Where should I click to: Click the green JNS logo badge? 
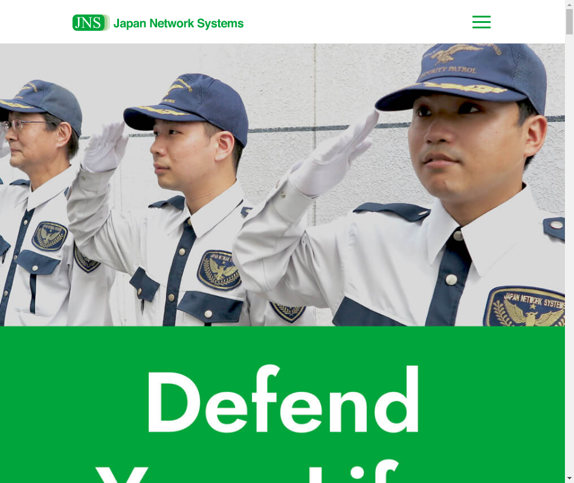(x=91, y=23)
